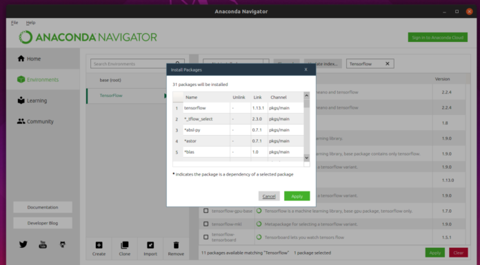Click the Unlink column header

point(239,97)
